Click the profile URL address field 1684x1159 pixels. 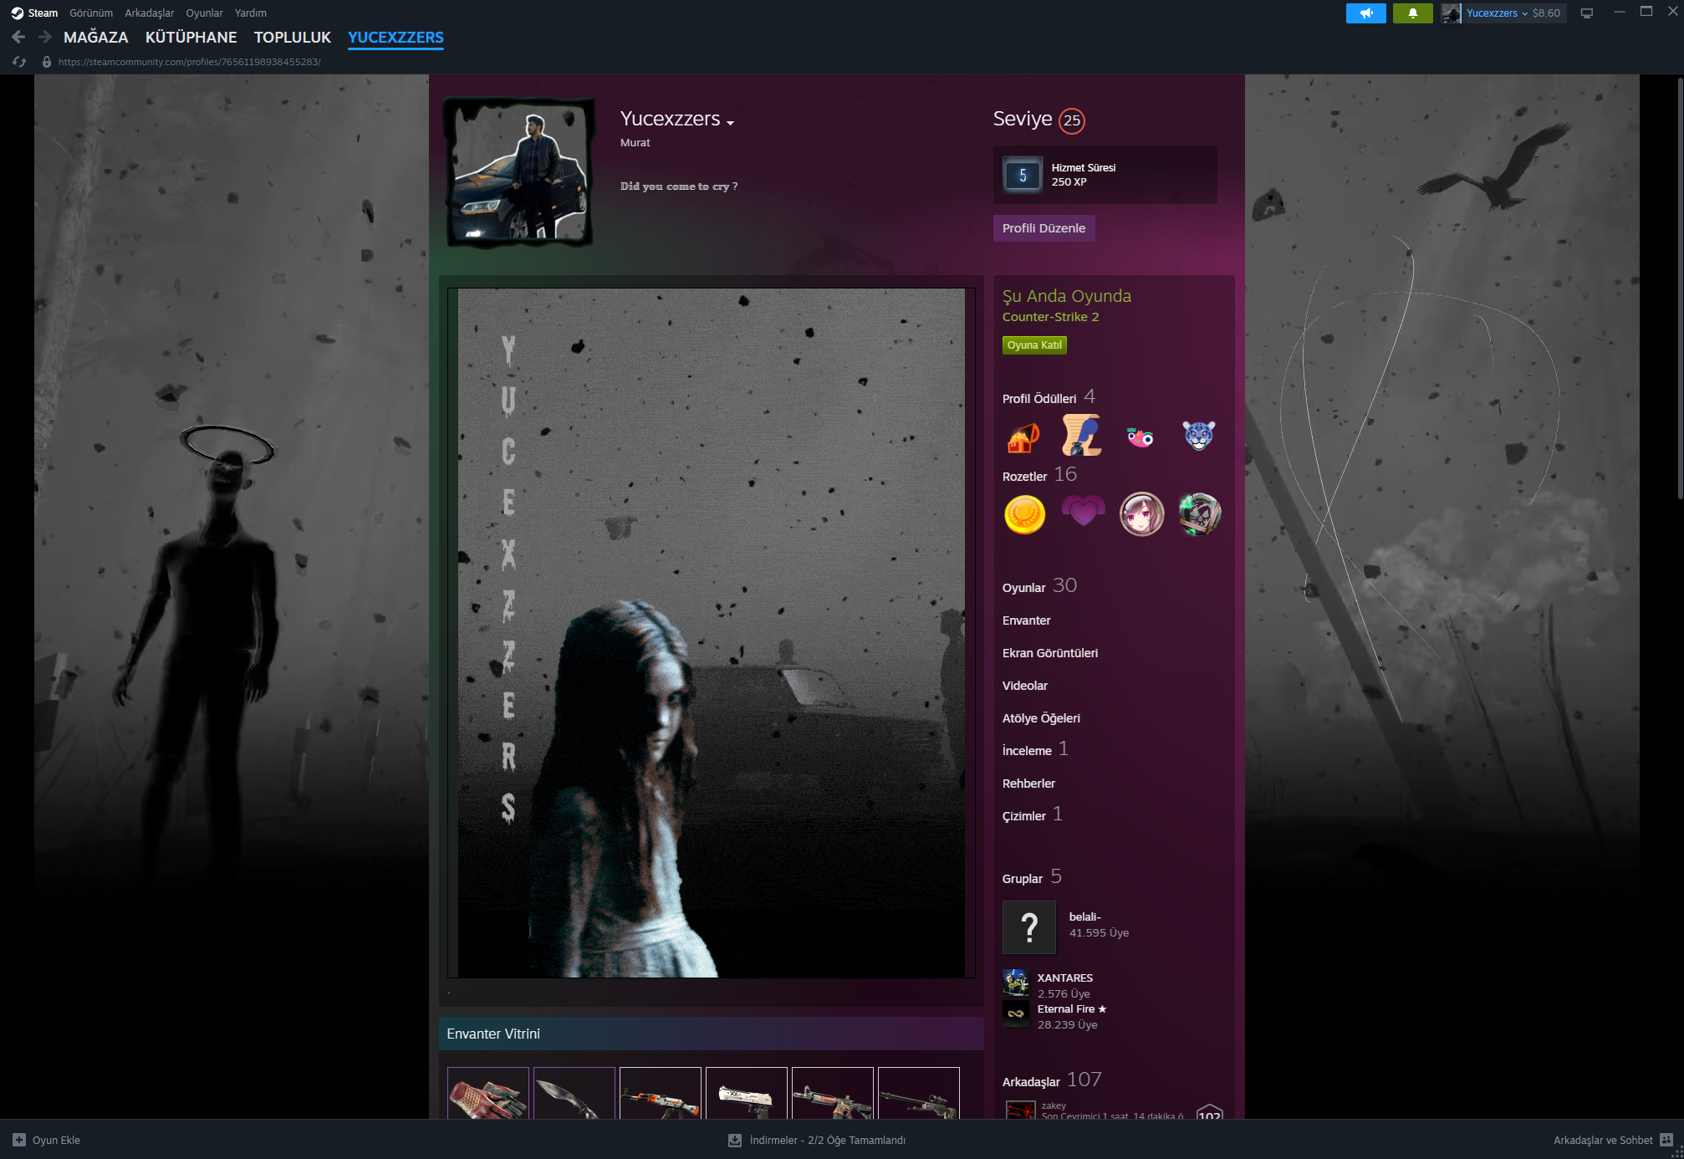pyautogui.click(x=190, y=62)
